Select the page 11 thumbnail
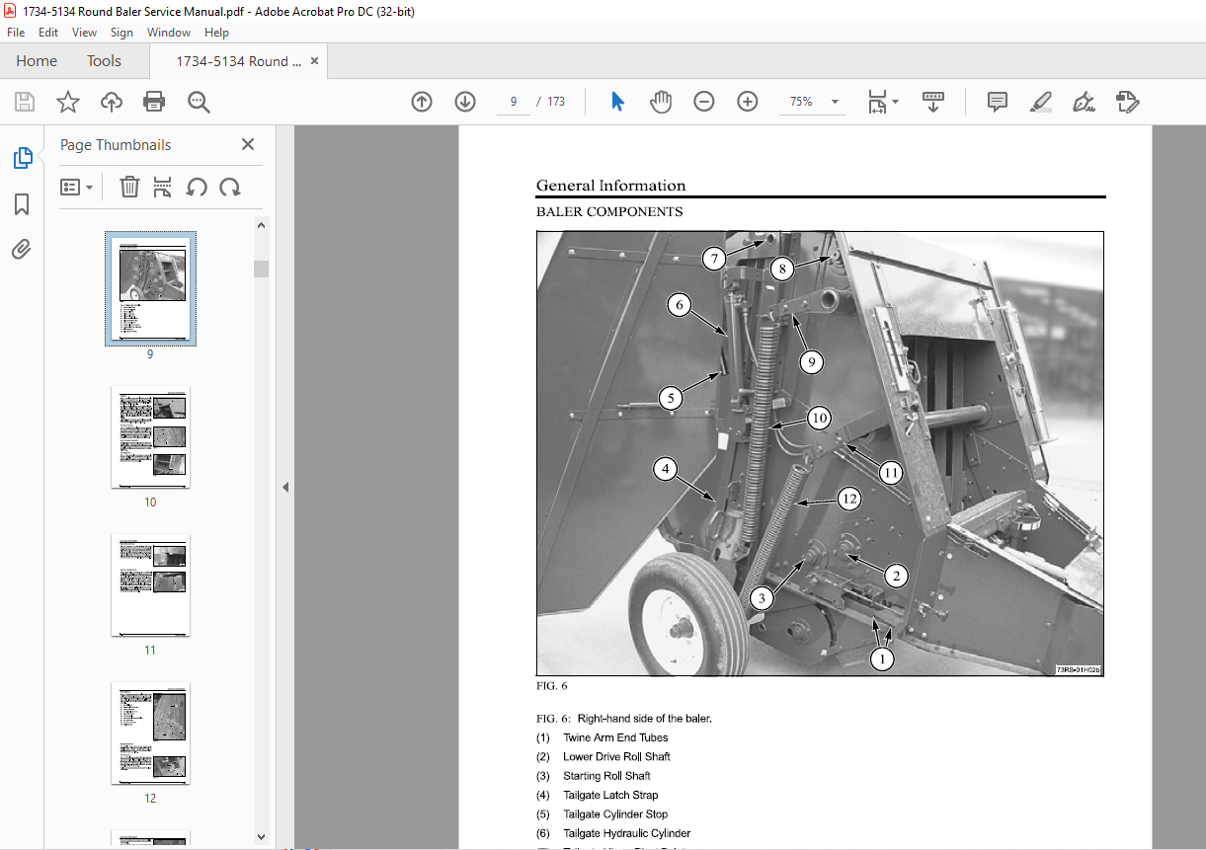This screenshot has width=1206, height=850. tap(150, 585)
